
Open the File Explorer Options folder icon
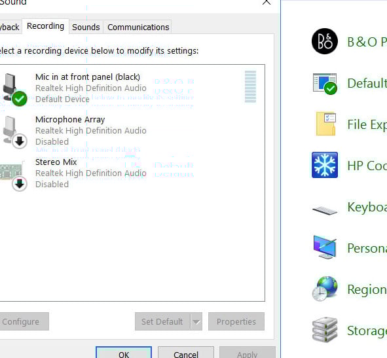[x=326, y=124]
